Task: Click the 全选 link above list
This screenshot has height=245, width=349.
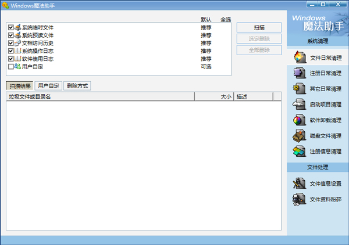Action: tap(226, 20)
